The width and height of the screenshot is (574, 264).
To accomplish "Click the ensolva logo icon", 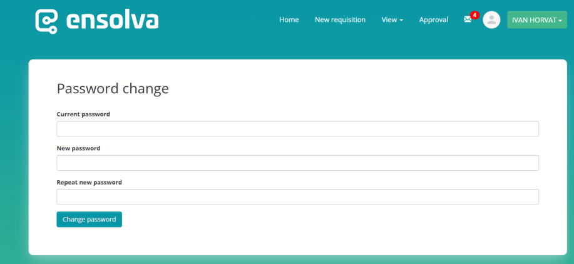I will 46,21.
